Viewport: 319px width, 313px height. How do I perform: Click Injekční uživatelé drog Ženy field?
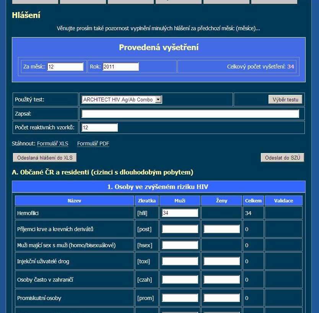point(221,261)
